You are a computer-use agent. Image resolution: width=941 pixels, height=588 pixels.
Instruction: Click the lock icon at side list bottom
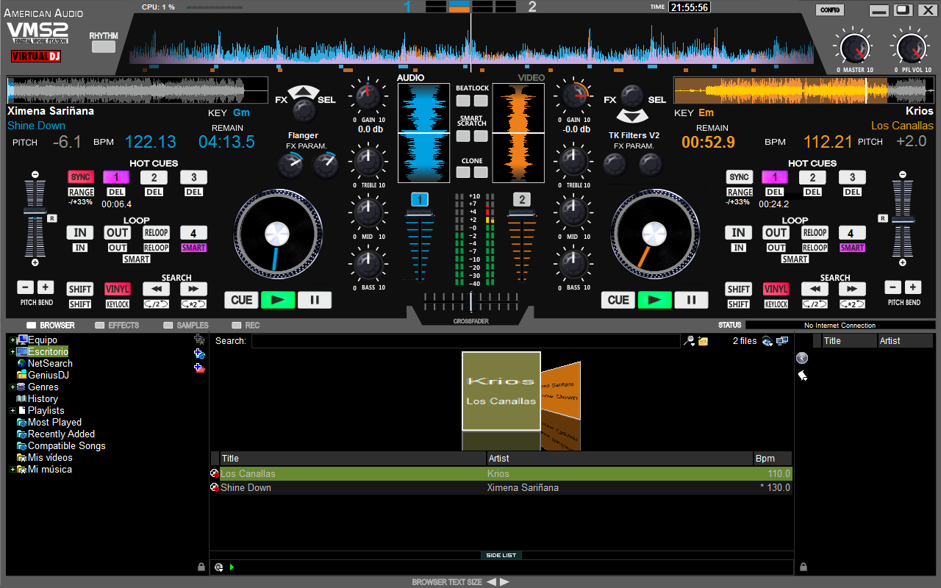pyautogui.click(x=804, y=567)
